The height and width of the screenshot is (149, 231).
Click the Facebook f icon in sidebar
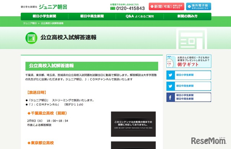pyautogui.click(x=170, y=97)
